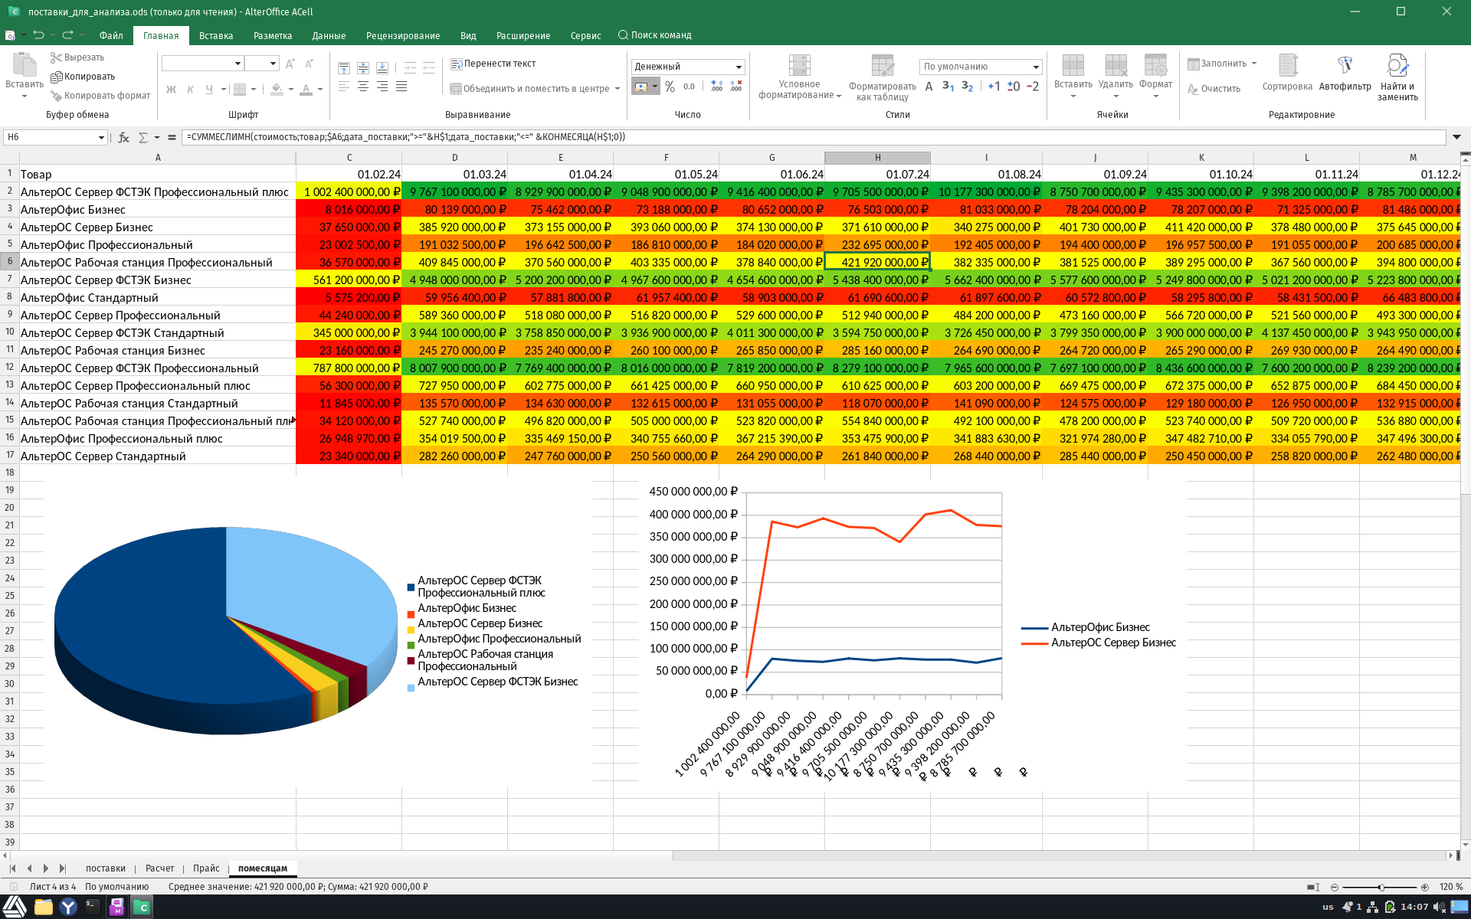This screenshot has height=919, width=1471.
Task: Click Insert cells (Вставить) button
Action: (1073, 77)
